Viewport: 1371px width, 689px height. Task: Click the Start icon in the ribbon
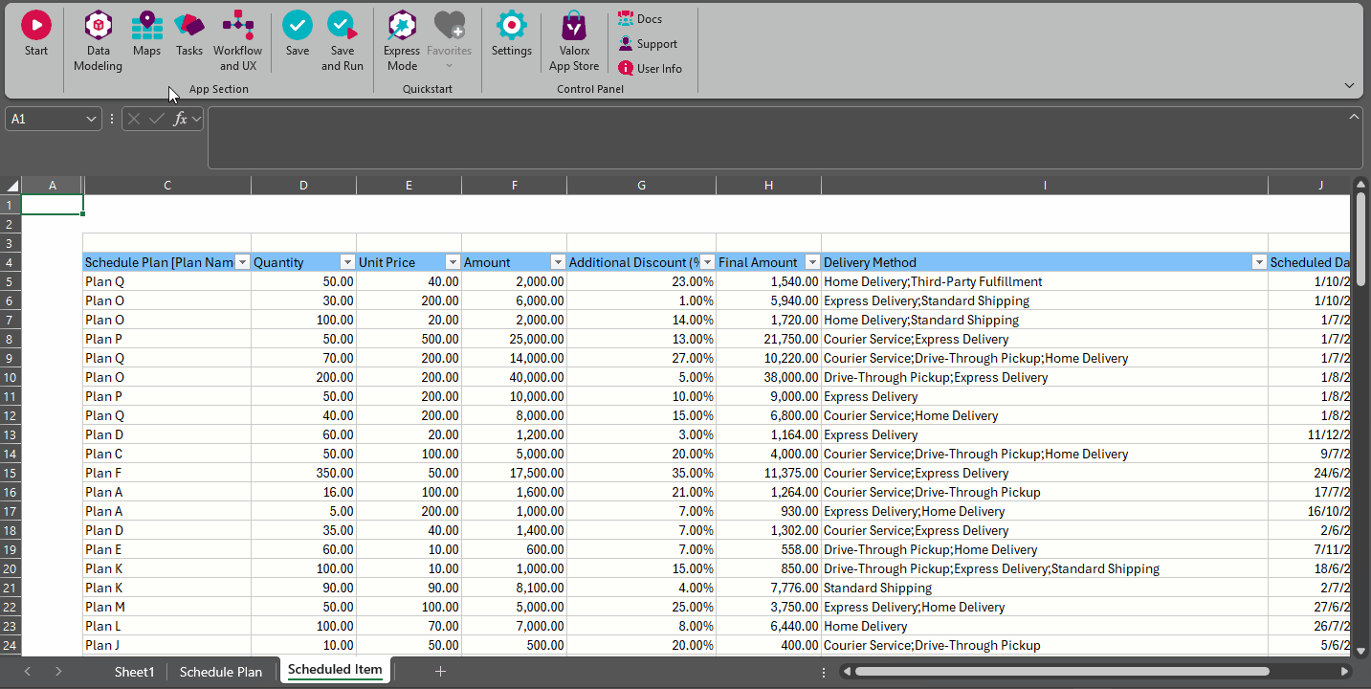point(36,26)
